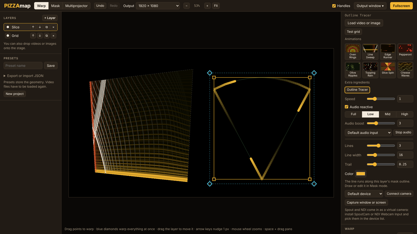Screen dimensions: 417x234
Task: Delete the Slice layer
Action: pyautogui.click(x=53, y=27)
